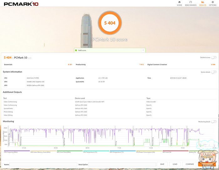
Task: Click the GPU Temperature legend swatch
Action: (123, 151)
